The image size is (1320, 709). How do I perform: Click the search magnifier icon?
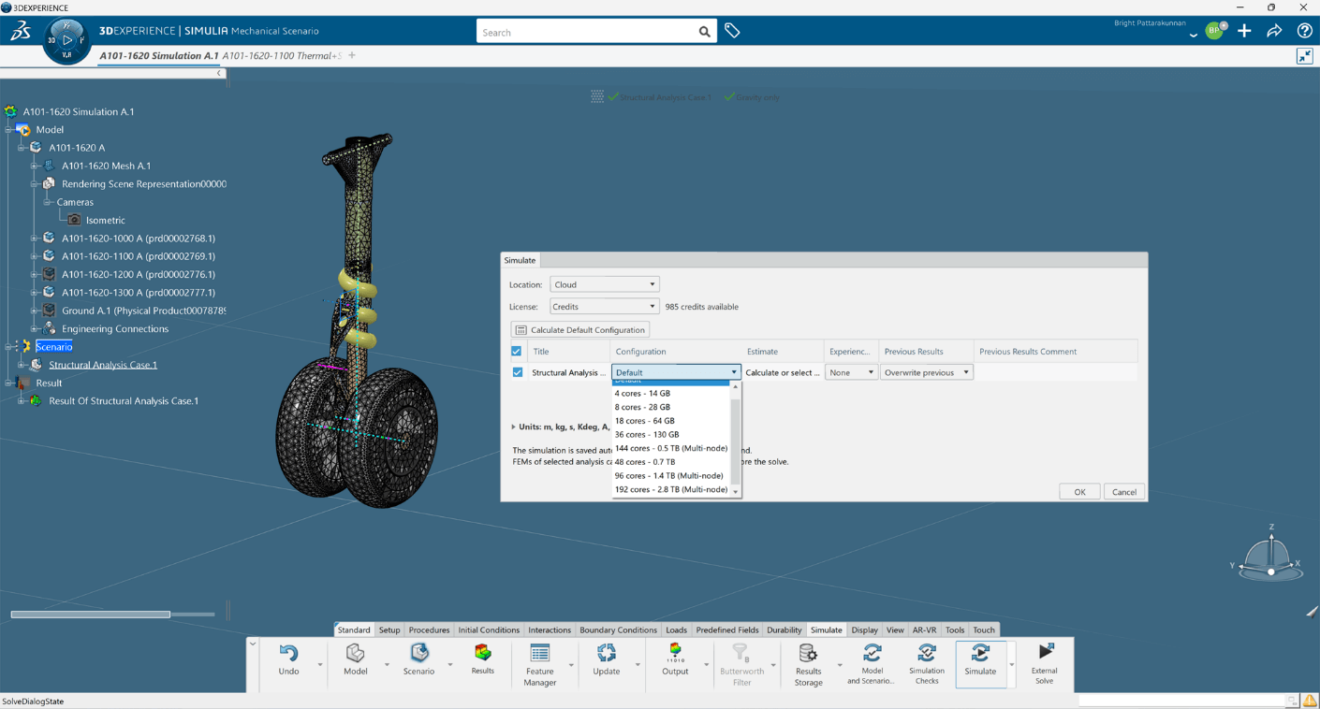(x=704, y=32)
